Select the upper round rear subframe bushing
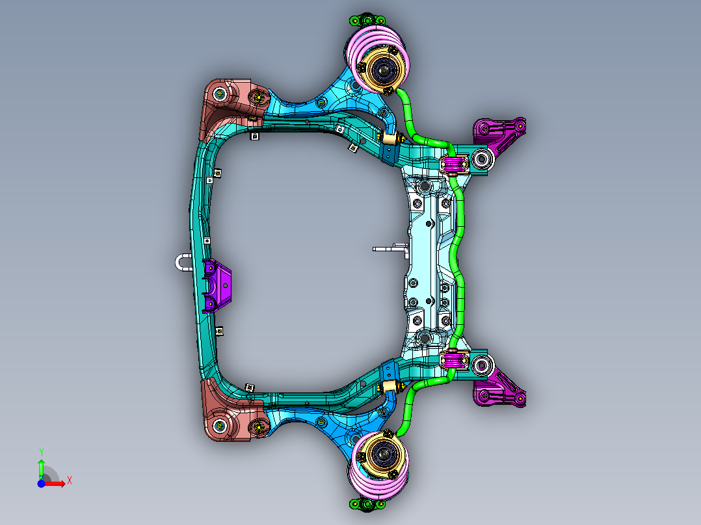The image size is (701, 525). pos(482,159)
